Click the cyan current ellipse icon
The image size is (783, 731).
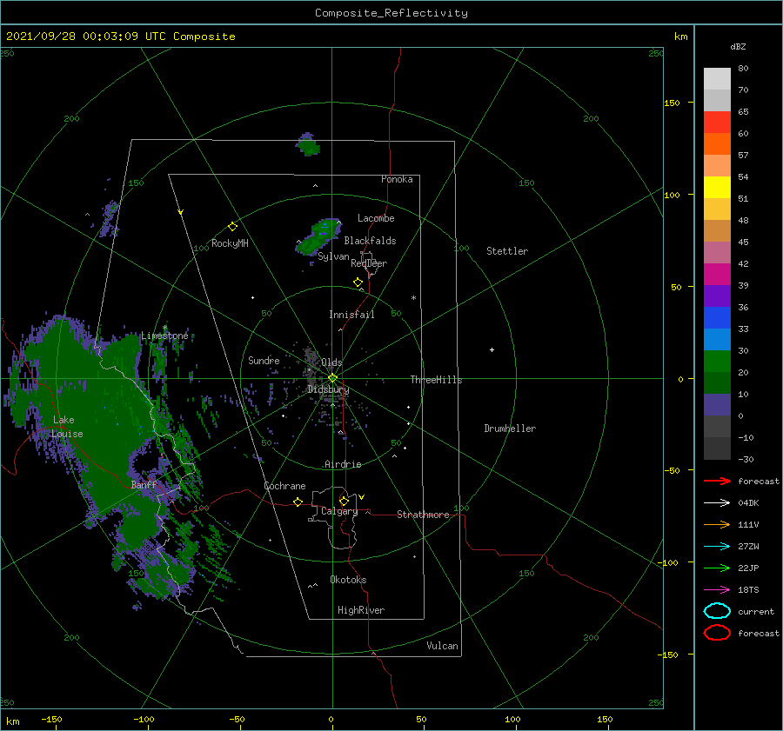click(x=717, y=611)
